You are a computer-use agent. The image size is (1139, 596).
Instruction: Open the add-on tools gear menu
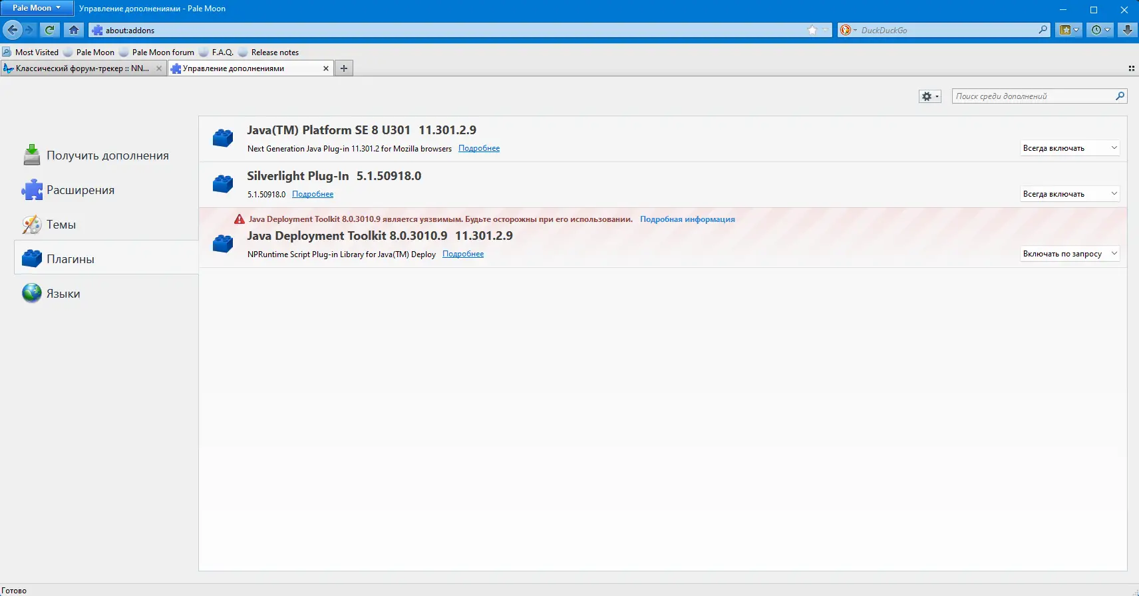(929, 96)
